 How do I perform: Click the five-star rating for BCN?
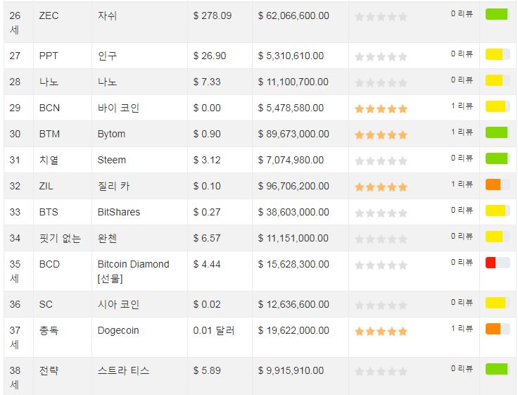pos(381,108)
